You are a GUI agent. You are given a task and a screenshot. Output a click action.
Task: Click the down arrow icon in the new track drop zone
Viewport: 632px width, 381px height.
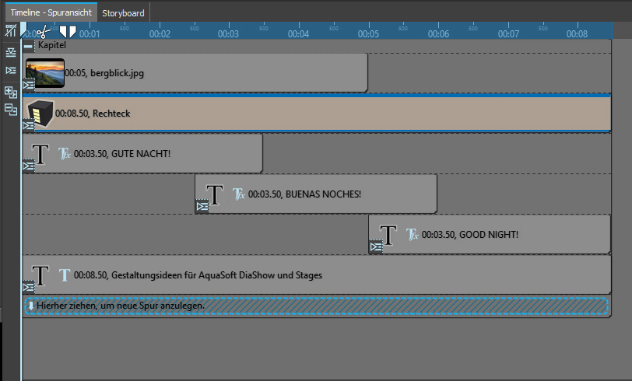31,306
